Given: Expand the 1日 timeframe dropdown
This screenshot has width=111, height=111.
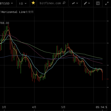Looking at the screenshot, I should coord(23,4).
